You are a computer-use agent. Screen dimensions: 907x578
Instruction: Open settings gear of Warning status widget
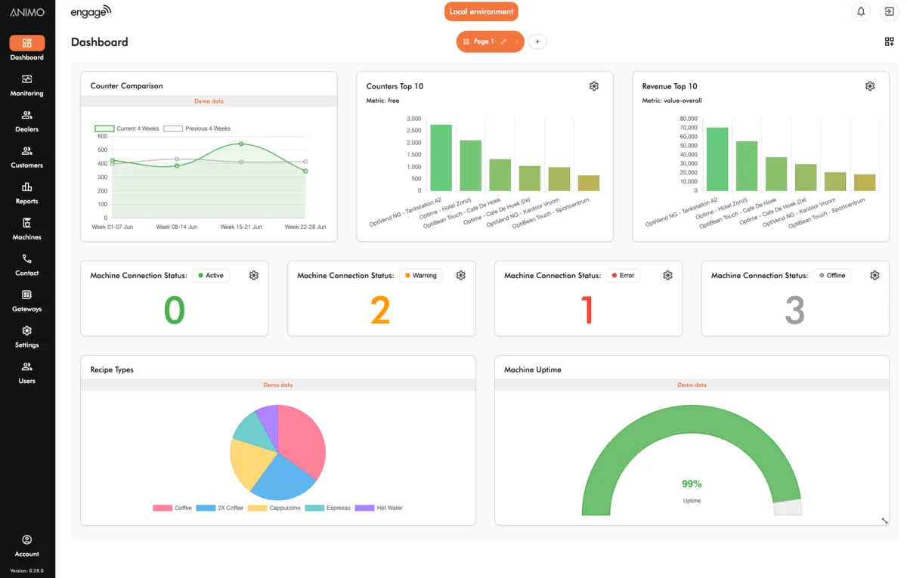(x=461, y=275)
